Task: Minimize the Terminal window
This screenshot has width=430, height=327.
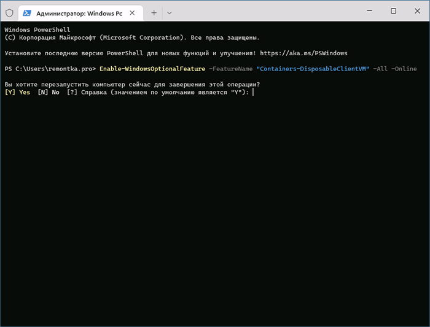Action: (369, 11)
